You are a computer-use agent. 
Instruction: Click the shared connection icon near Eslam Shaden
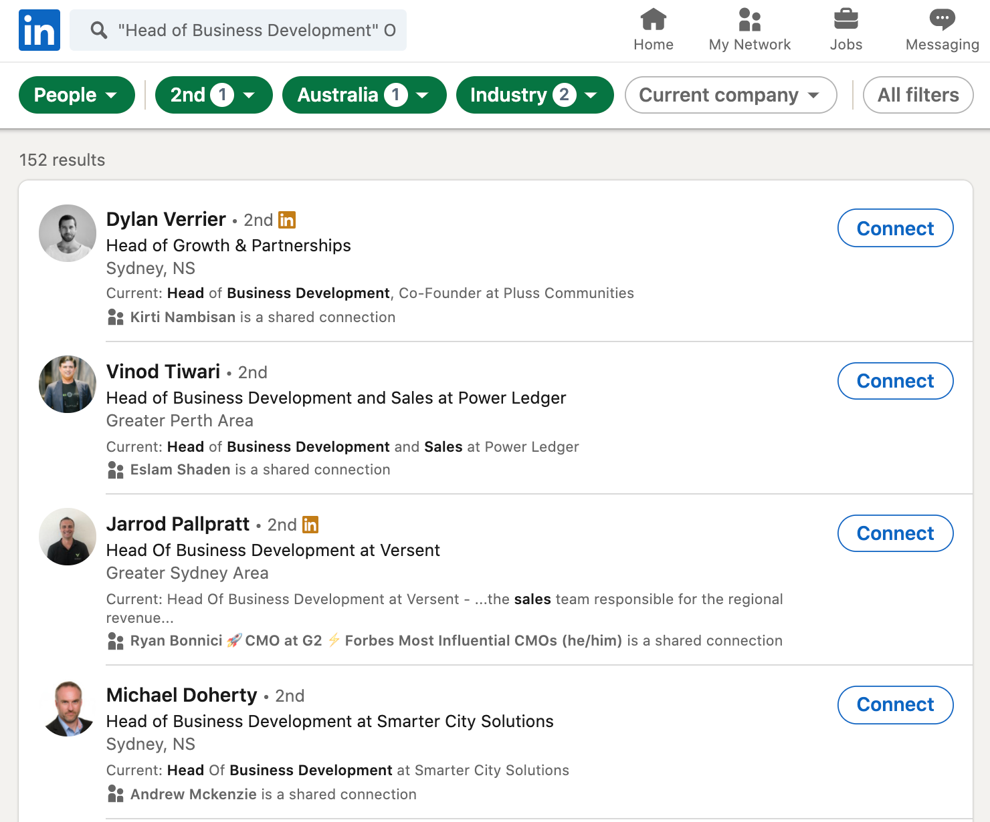click(115, 470)
